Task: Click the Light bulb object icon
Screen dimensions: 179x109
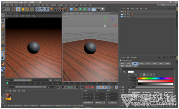Action: pos(103,9)
